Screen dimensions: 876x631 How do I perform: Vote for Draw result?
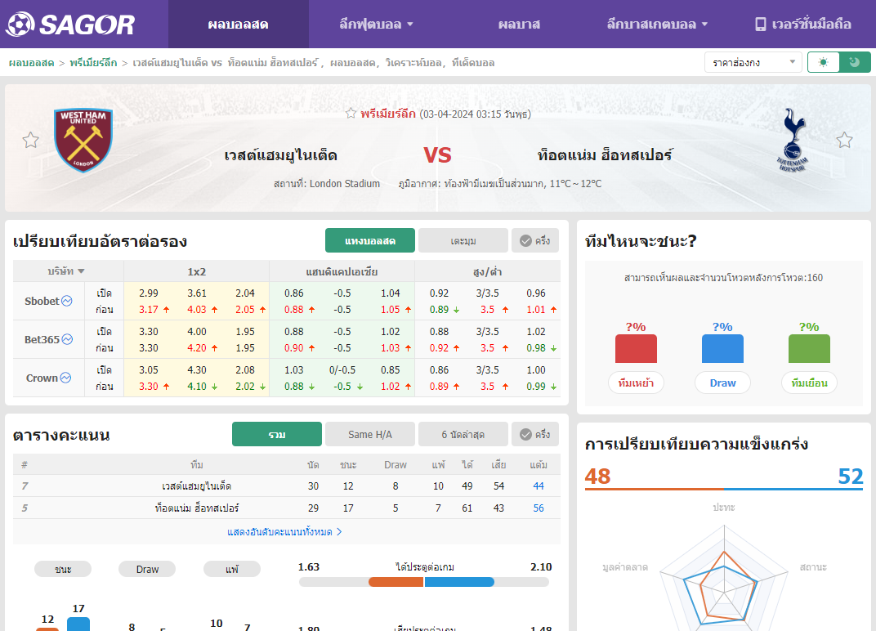point(722,383)
